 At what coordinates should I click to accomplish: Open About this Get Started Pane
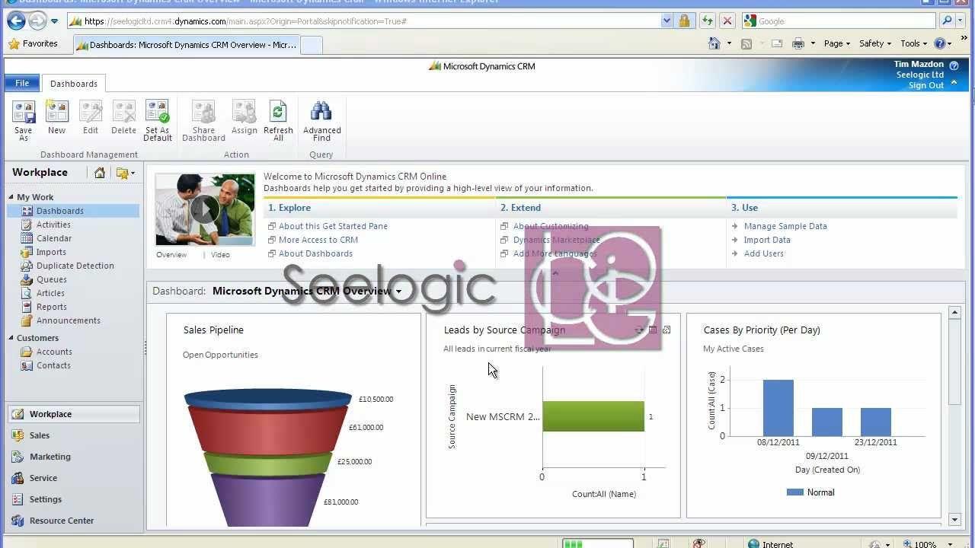point(333,226)
